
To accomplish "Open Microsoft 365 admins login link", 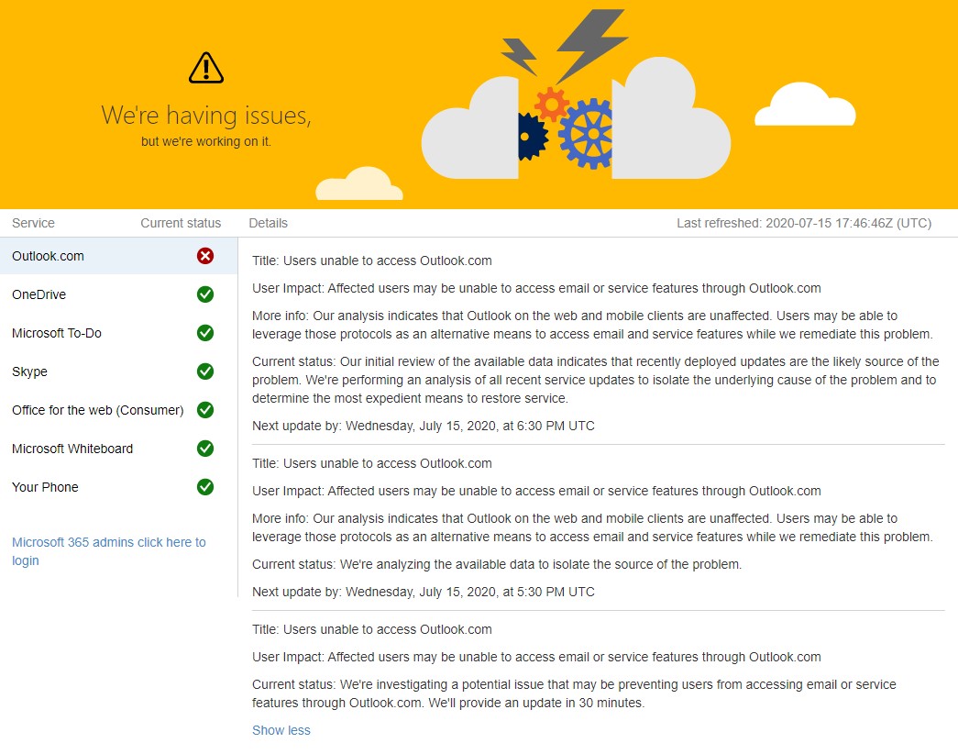I will pyautogui.click(x=109, y=551).
